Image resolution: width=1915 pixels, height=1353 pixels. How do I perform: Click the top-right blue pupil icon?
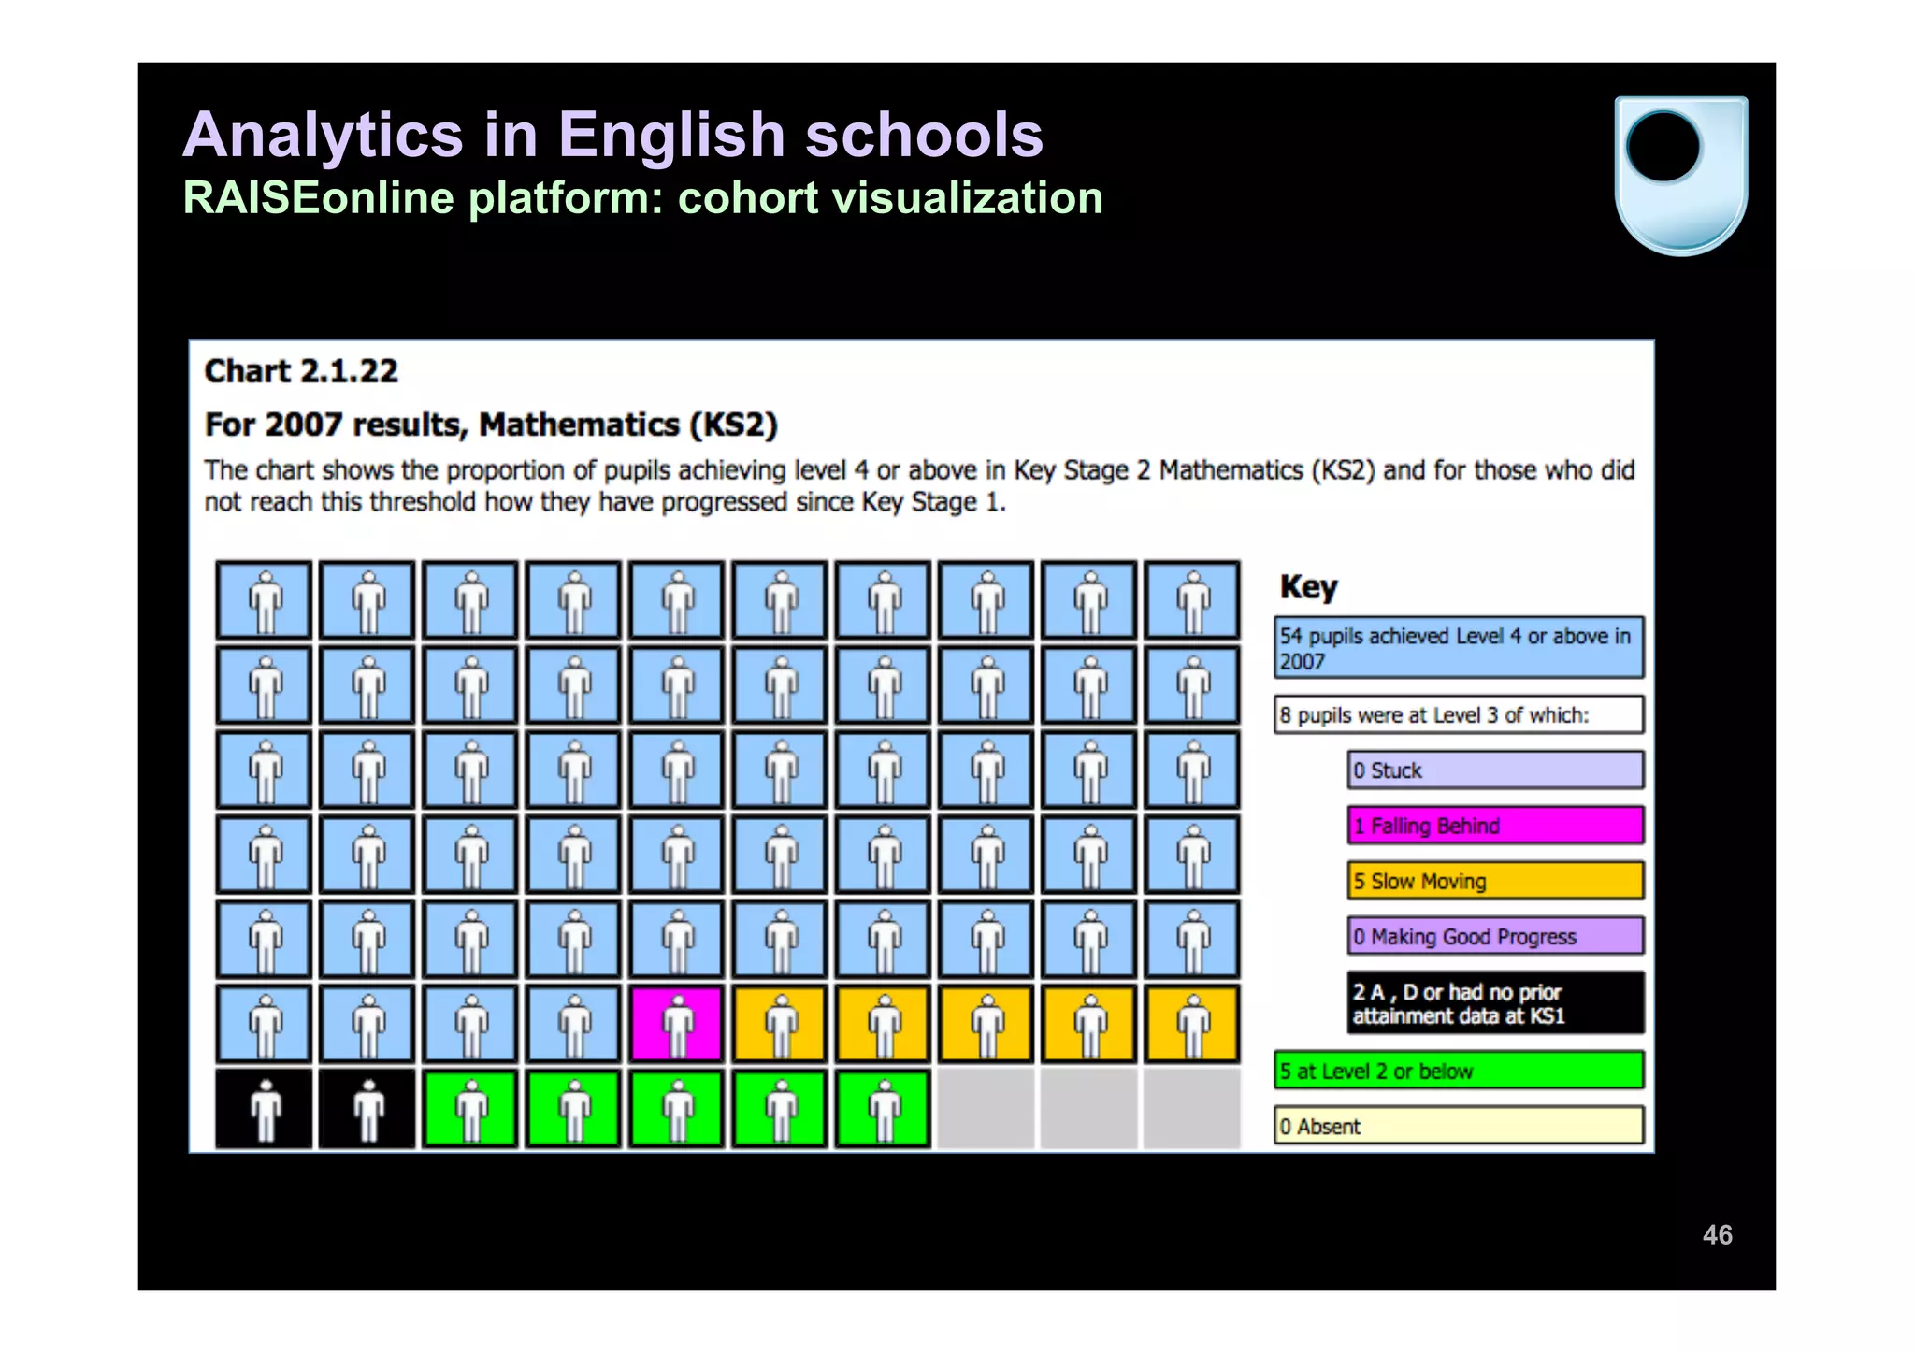(1192, 600)
